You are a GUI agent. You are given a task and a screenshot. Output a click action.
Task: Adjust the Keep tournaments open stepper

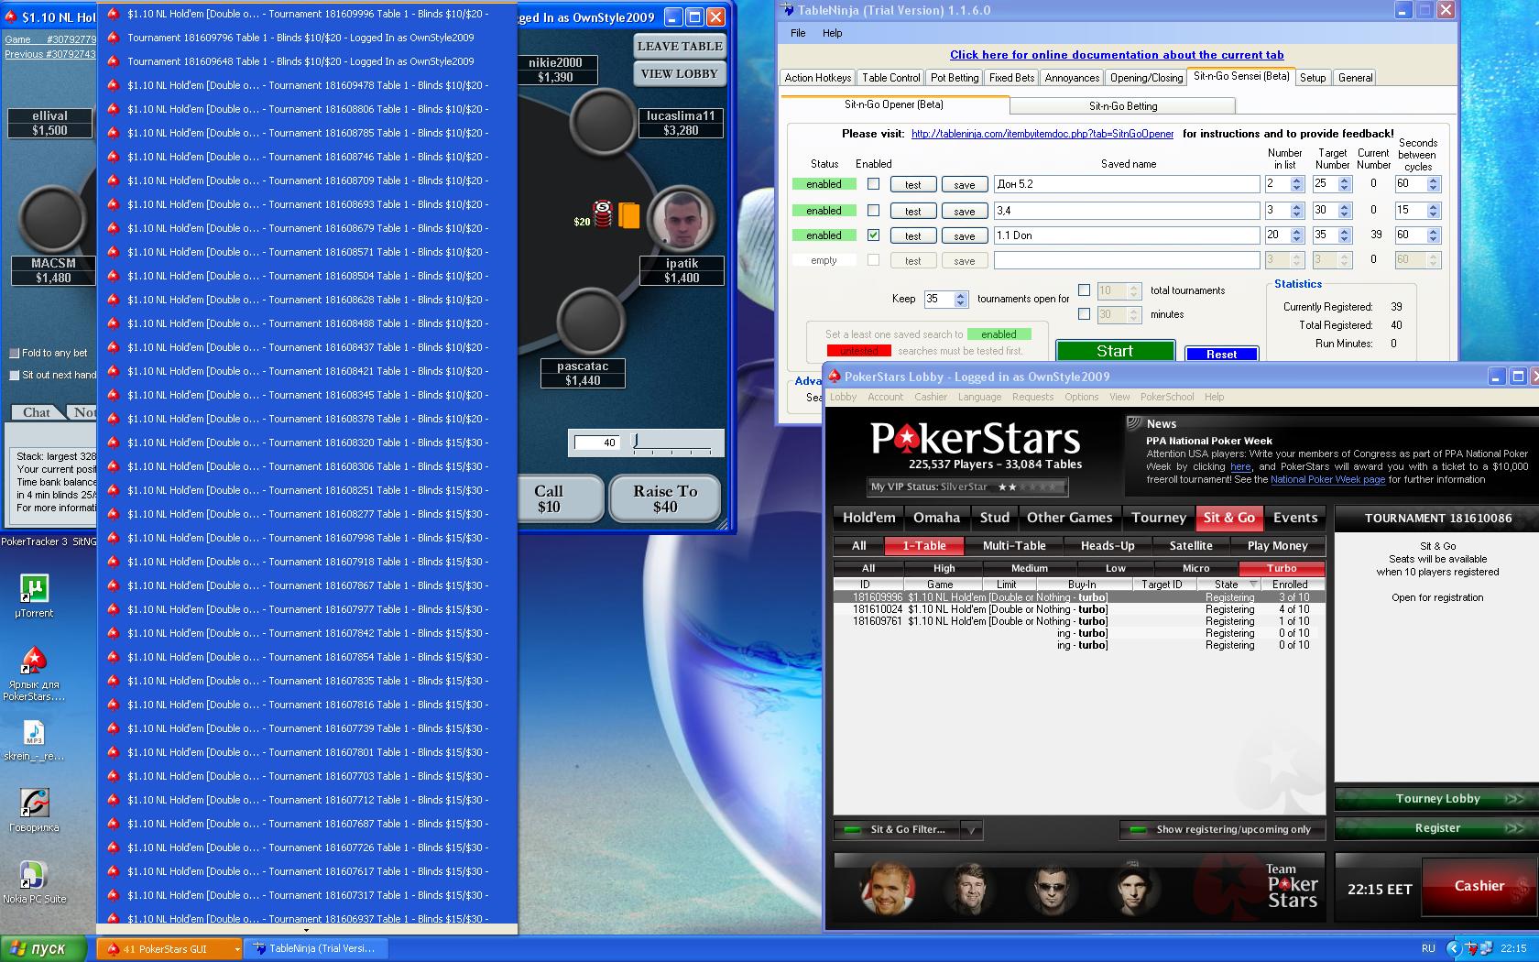[960, 299]
